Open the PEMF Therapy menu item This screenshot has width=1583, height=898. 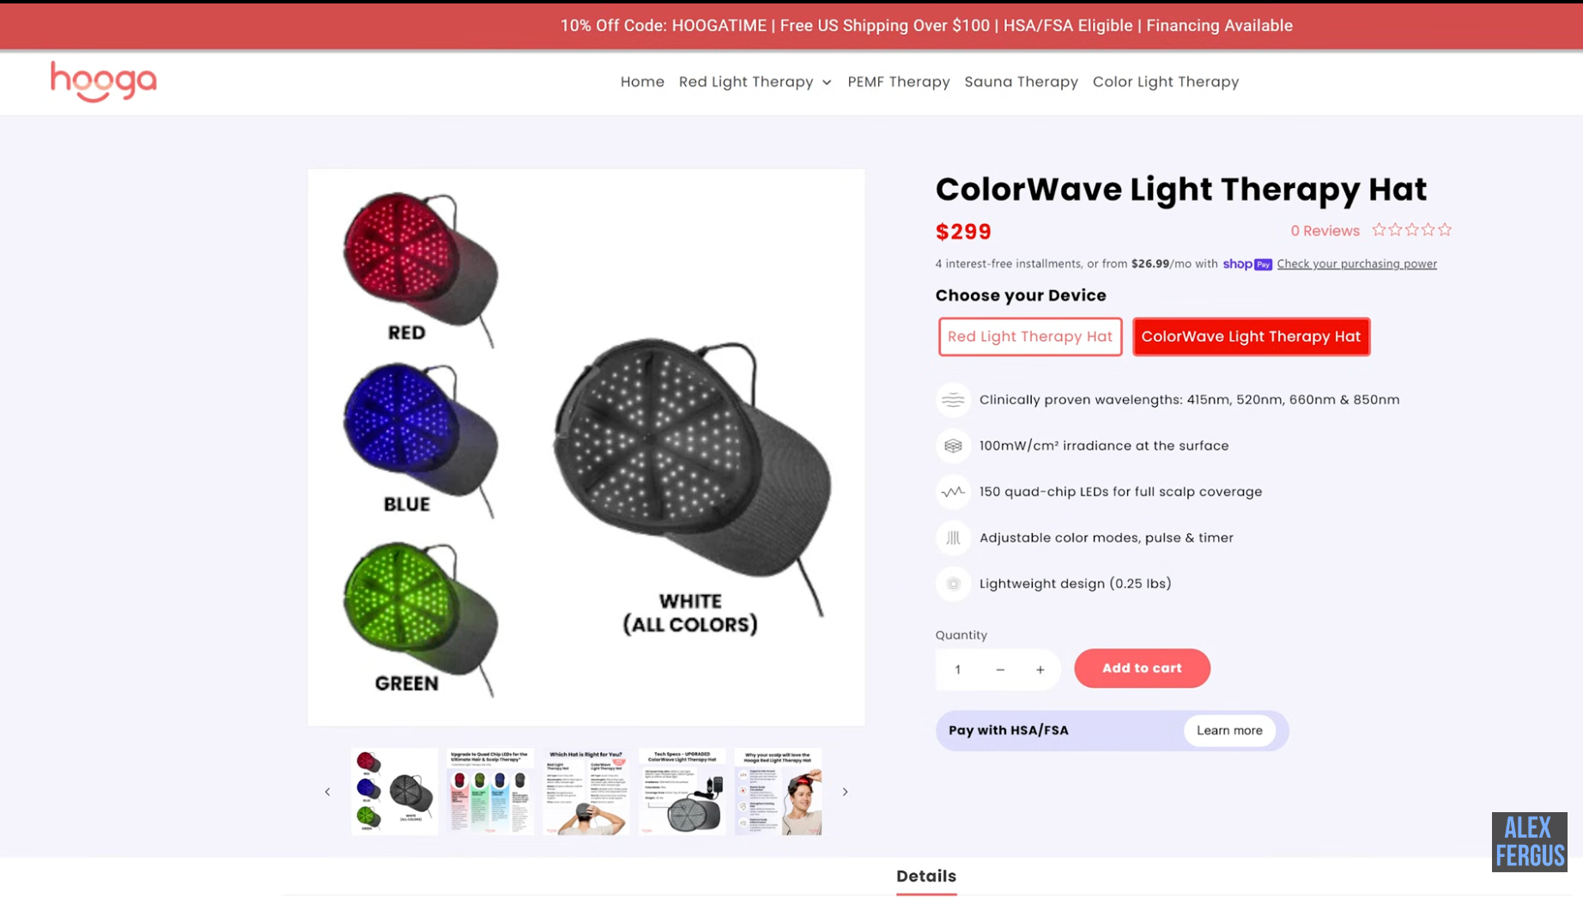tap(898, 82)
